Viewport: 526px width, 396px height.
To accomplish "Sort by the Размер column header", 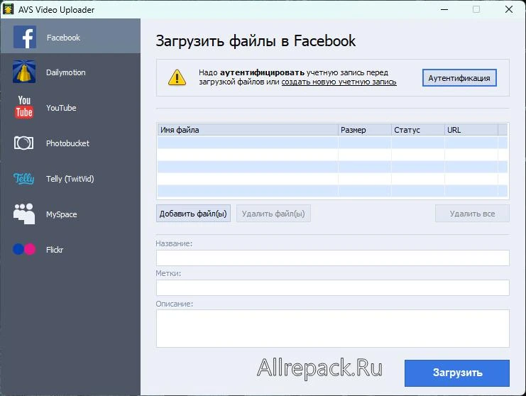I will click(x=365, y=130).
